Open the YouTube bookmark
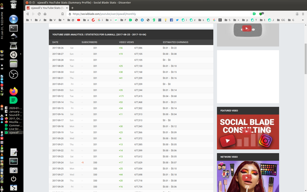 pos(79,20)
